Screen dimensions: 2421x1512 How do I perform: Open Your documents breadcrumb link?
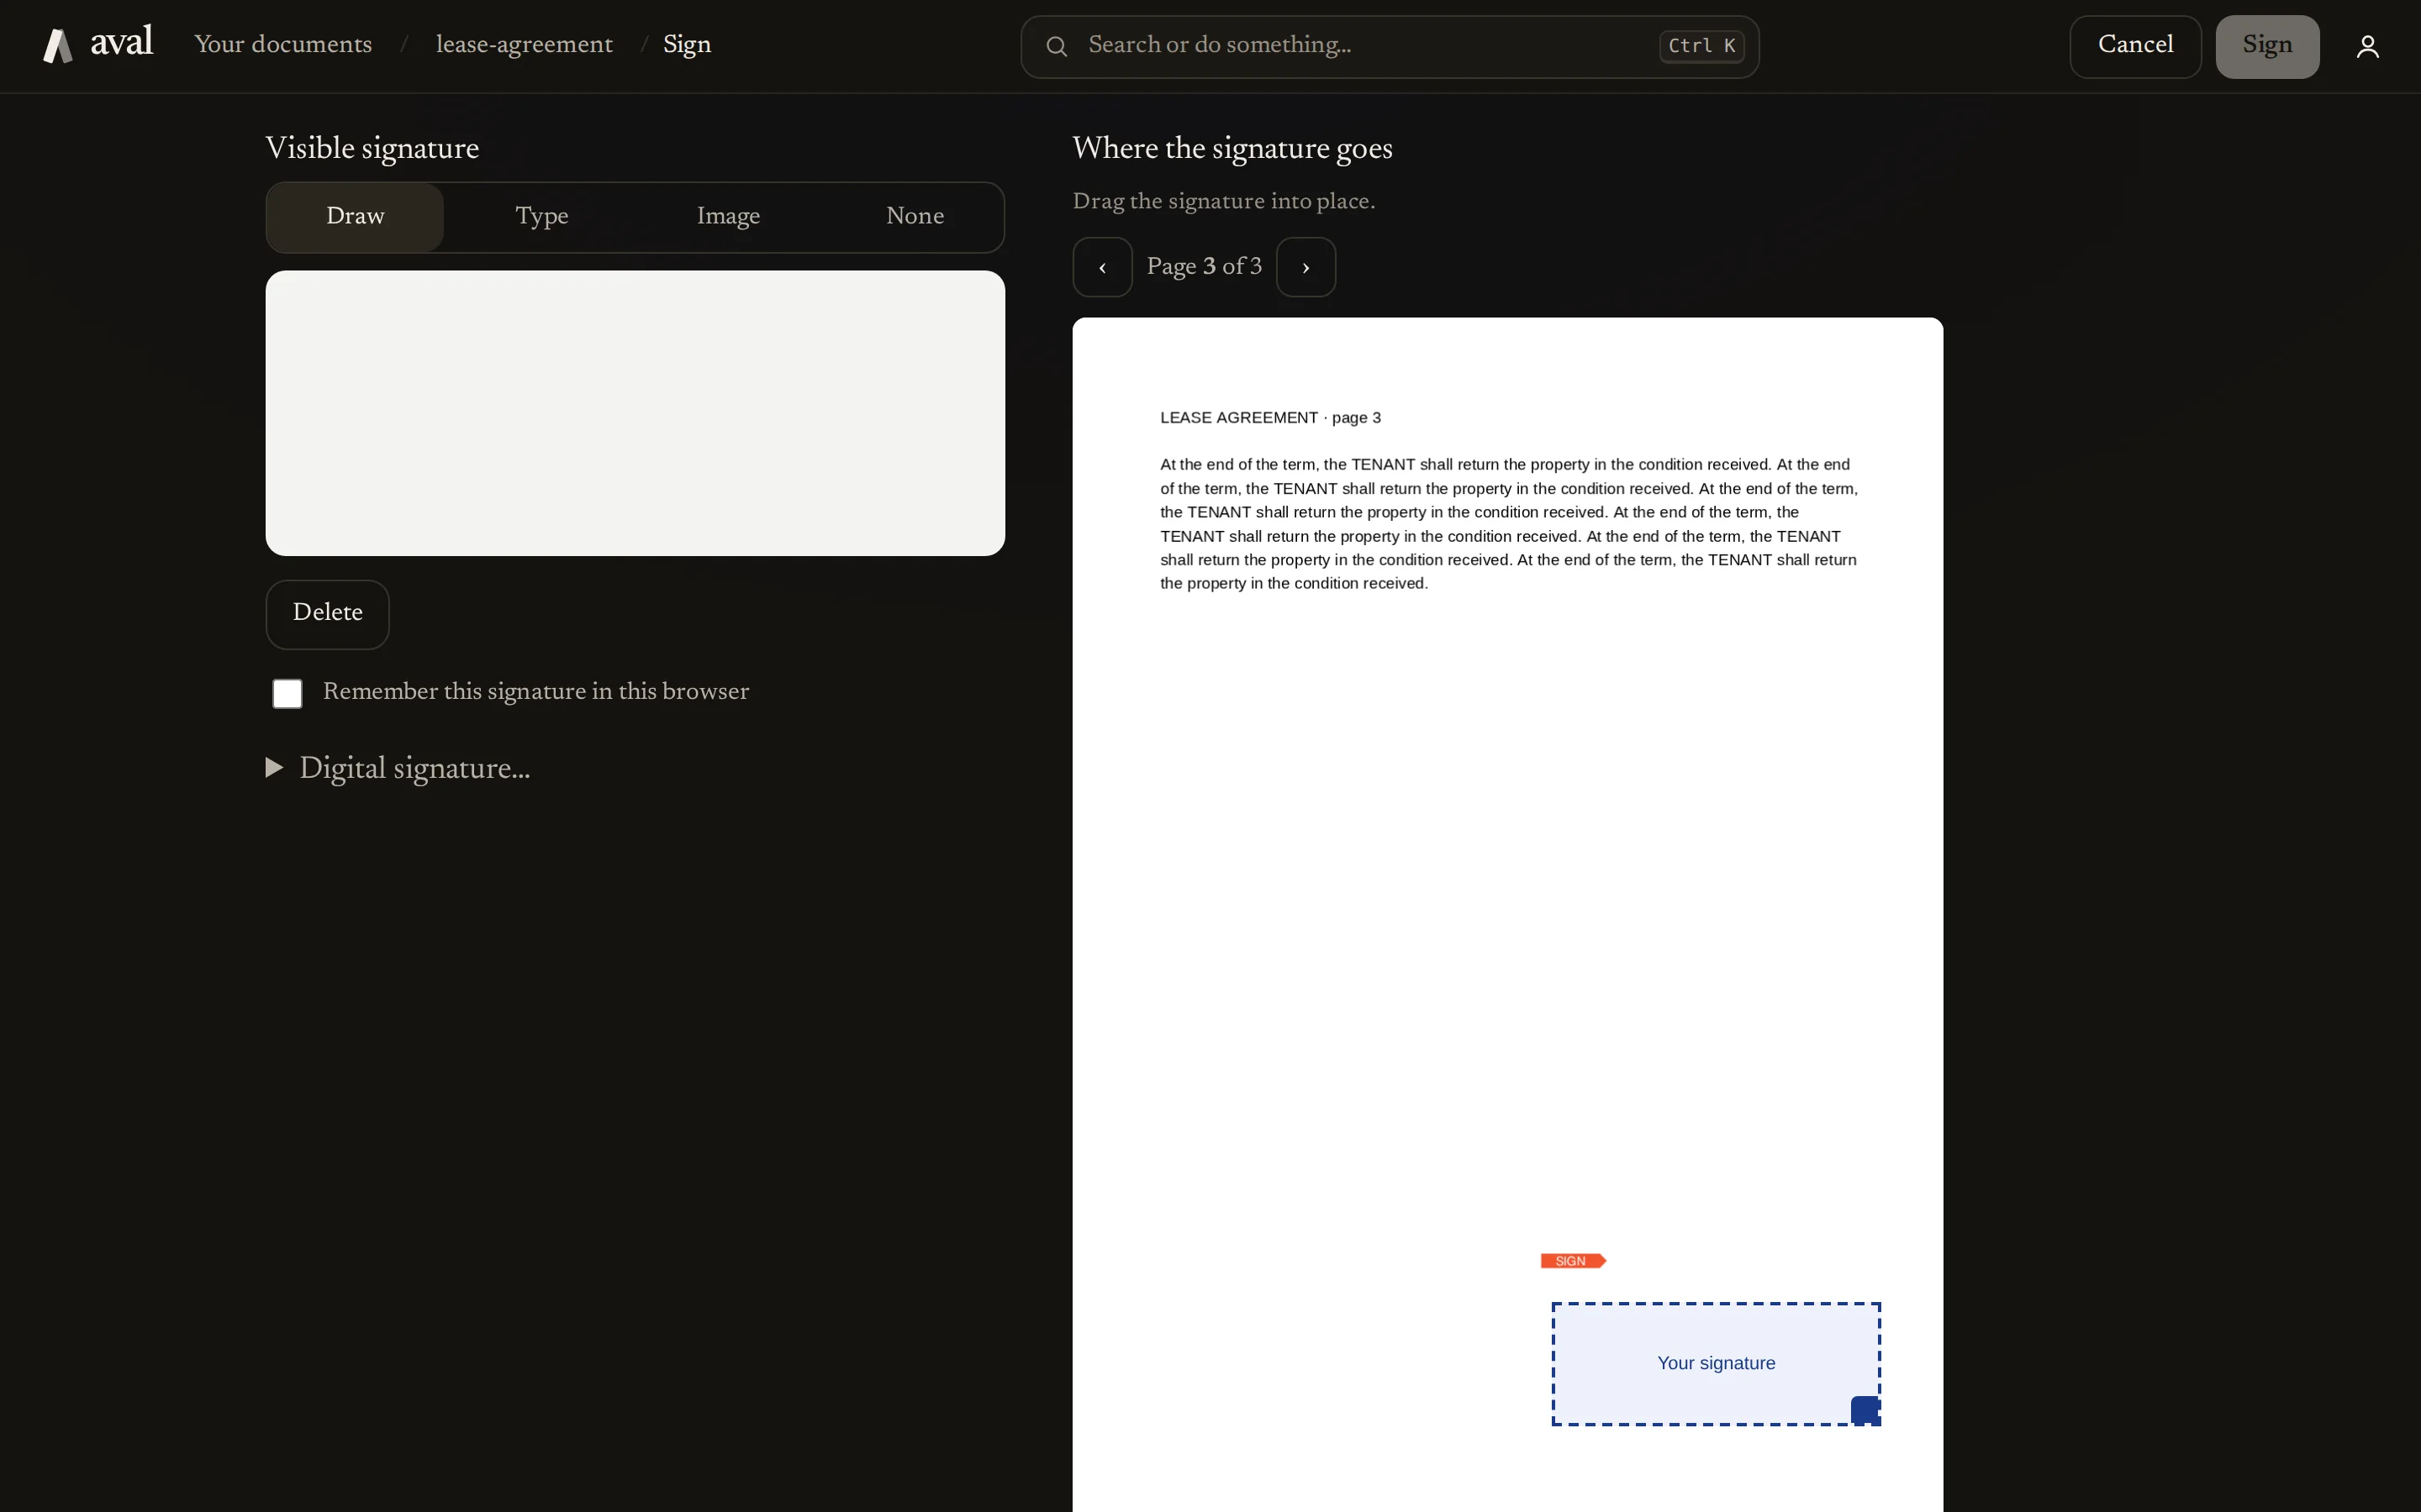283,45
